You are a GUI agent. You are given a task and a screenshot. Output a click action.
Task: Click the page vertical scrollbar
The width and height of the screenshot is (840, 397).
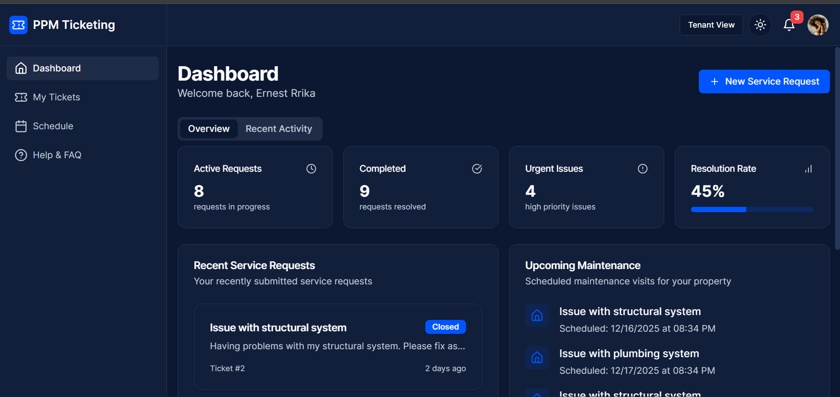tap(837, 149)
